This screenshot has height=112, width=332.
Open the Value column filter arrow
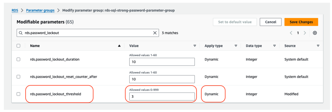point(195,46)
